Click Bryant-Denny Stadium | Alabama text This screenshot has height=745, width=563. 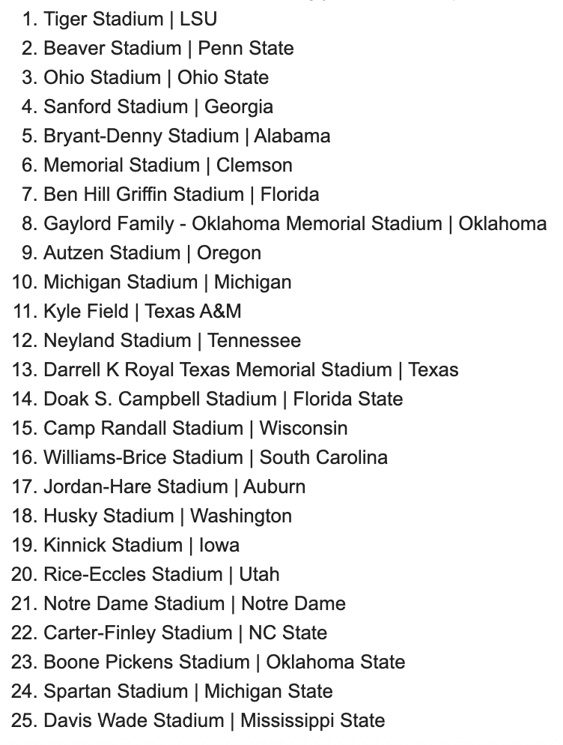coord(187,136)
